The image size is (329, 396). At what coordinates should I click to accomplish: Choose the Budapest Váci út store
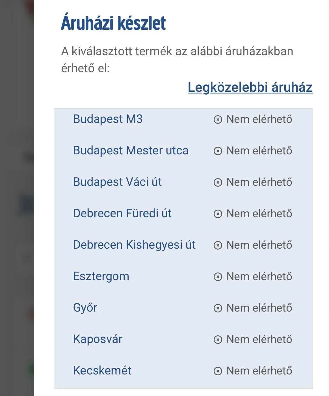[117, 182]
